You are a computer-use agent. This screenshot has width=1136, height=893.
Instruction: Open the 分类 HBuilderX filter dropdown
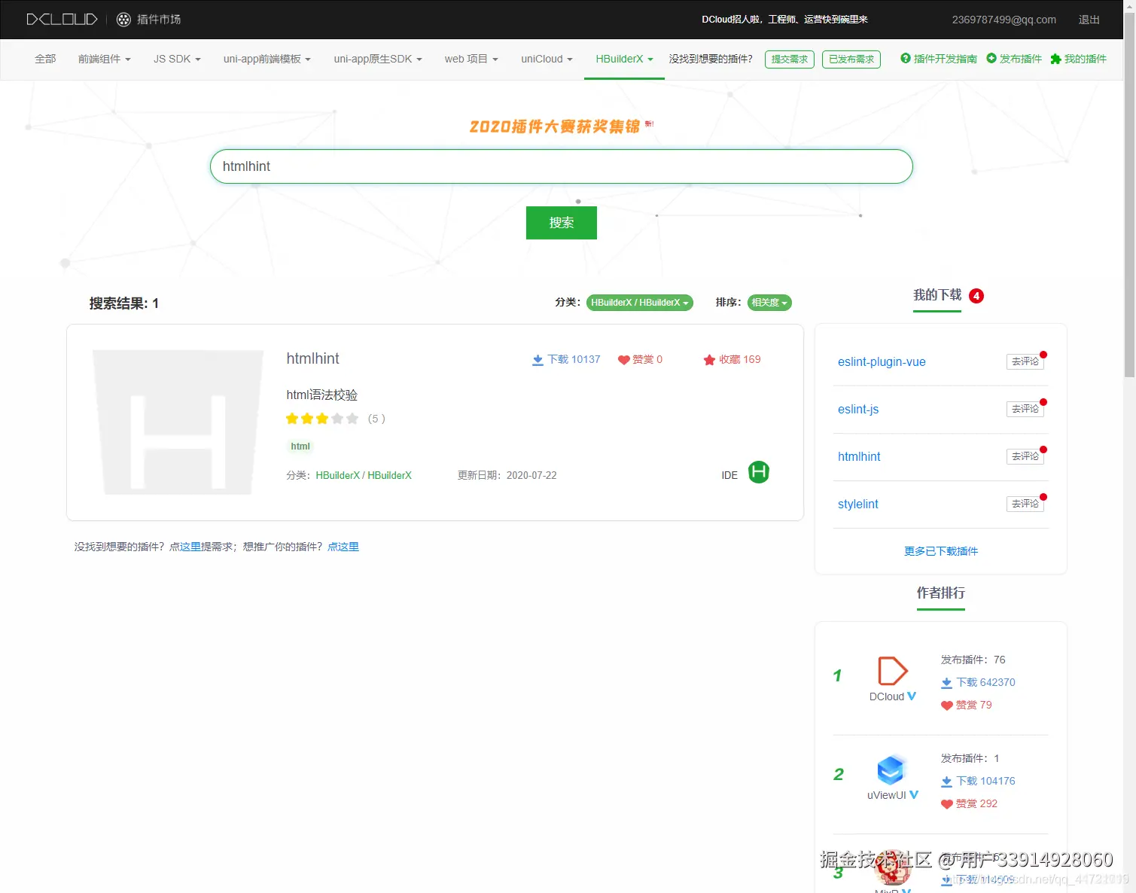point(639,302)
